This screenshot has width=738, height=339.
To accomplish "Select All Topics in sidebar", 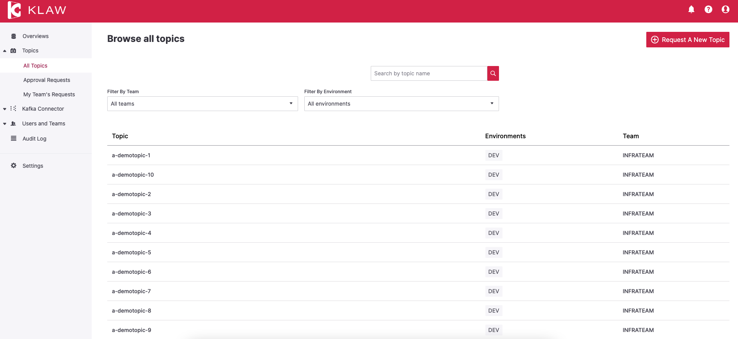I will click(x=35, y=66).
